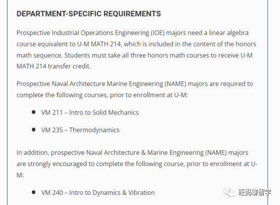Click the VM 211 Intro to Solid Mechanics item
This screenshot has width=280, height=205.
click(x=90, y=112)
